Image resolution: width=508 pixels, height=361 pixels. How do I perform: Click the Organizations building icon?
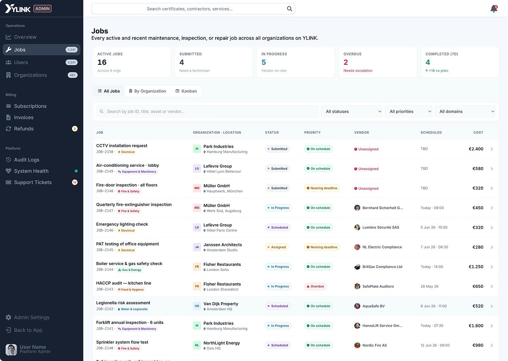8,75
